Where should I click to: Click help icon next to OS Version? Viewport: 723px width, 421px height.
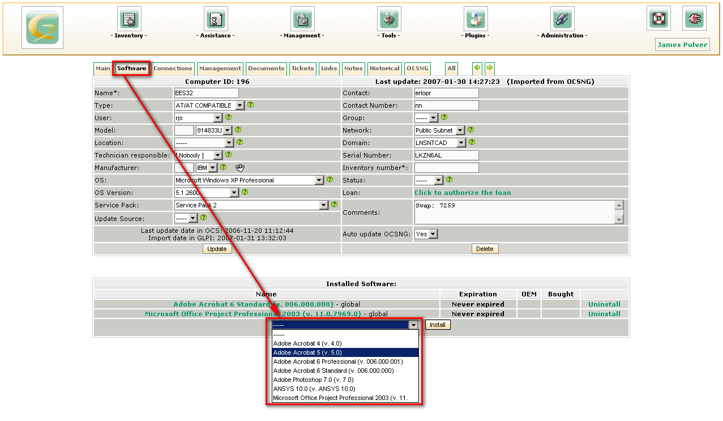(245, 192)
